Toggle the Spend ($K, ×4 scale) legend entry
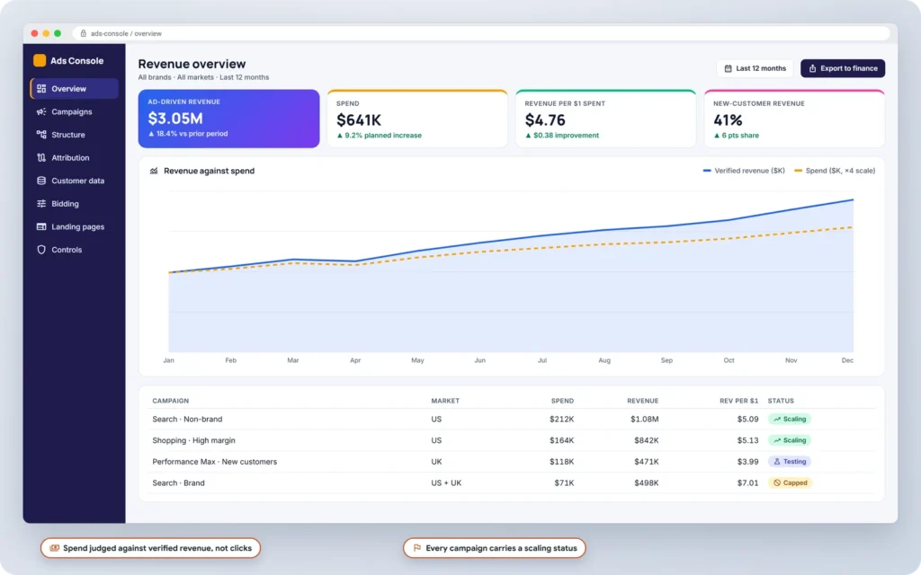This screenshot has height=575, width=921. (835, 171)
